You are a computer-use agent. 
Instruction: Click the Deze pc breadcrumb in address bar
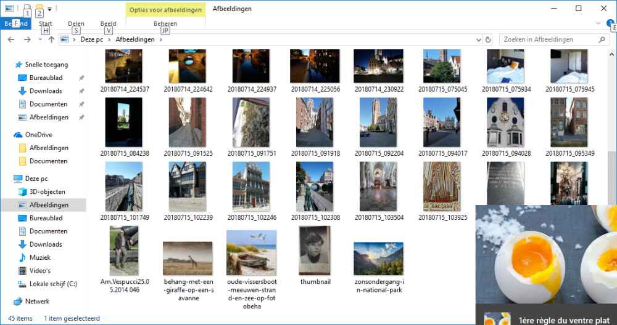click(x=90, y=39)
